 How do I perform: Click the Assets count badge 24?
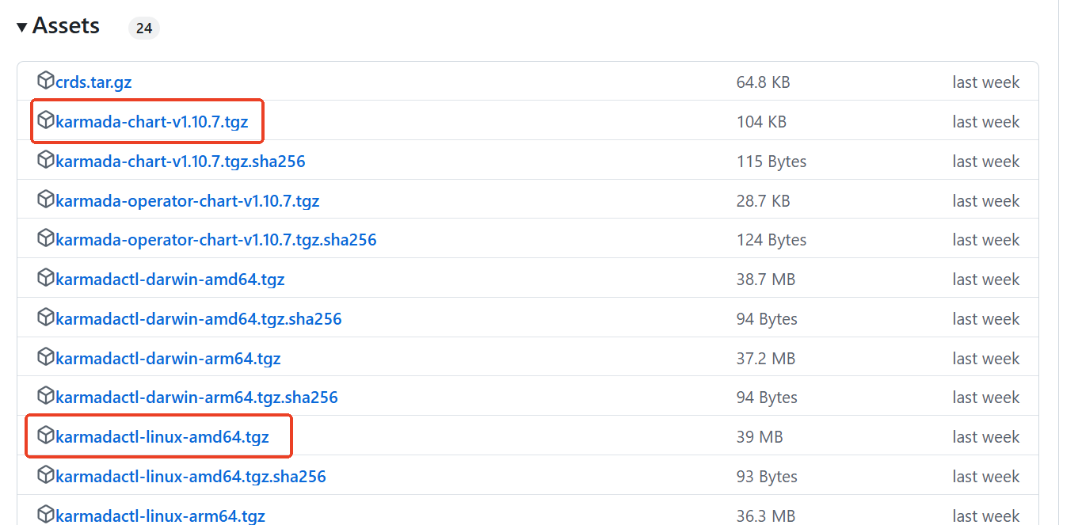(x=143, y=29)
